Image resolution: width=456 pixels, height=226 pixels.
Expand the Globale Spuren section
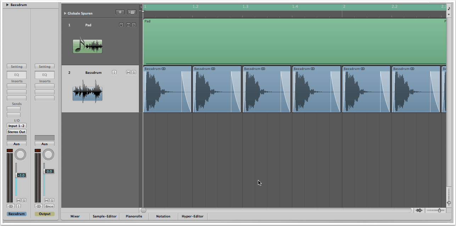(x=65, y=13)
